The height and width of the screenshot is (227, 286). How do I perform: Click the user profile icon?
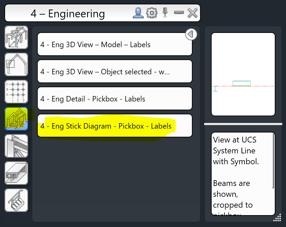click(138, 13)
